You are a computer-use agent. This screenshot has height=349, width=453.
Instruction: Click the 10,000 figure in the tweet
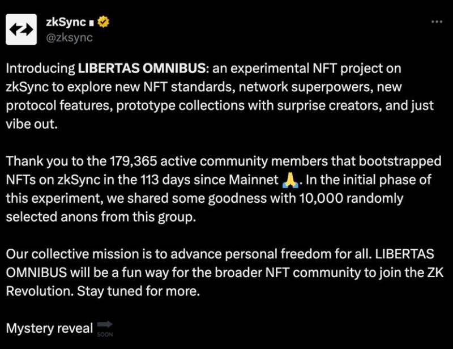(x=321, y=198)
